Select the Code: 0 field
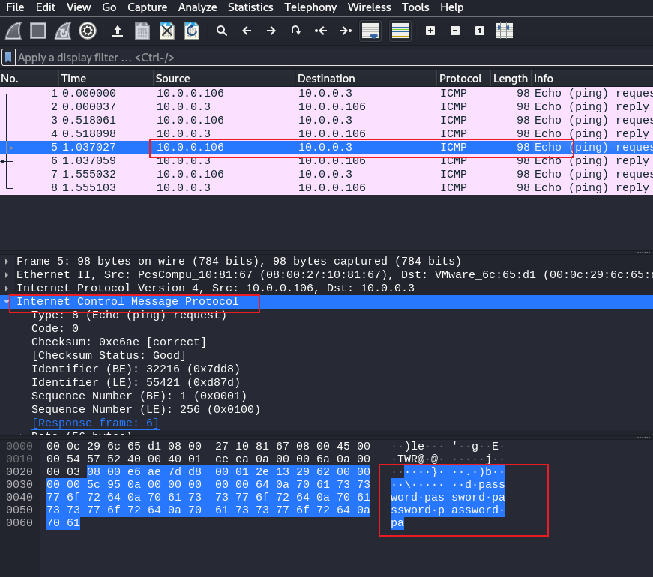Screen dimensions: 653x577 (55, 329)
